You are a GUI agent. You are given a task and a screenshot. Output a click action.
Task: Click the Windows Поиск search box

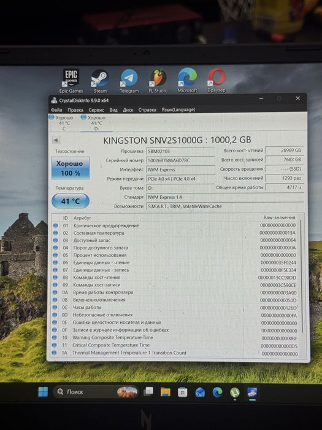pos(96,392)
